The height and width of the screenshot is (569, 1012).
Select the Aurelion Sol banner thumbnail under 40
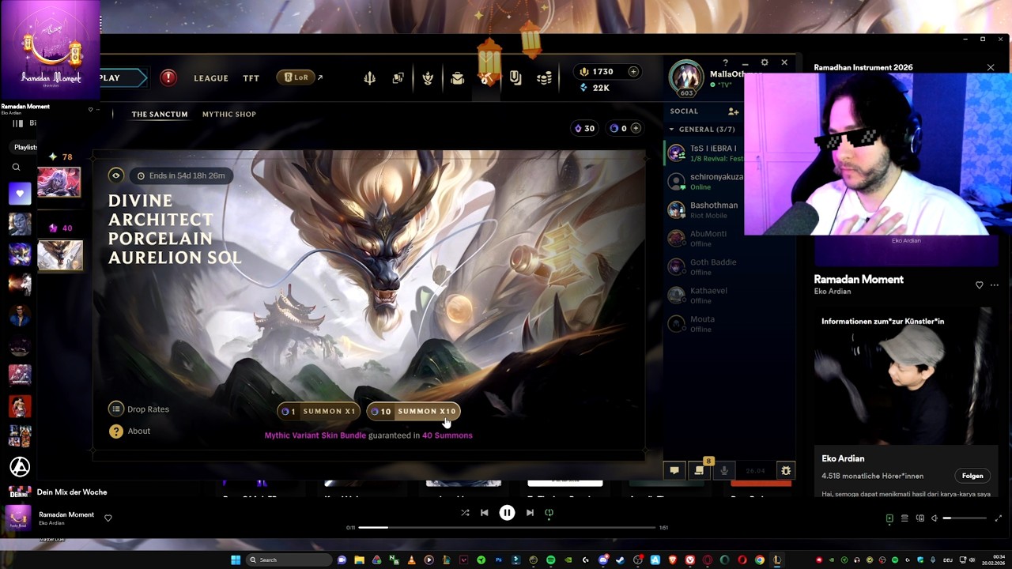tap(59, 255)
